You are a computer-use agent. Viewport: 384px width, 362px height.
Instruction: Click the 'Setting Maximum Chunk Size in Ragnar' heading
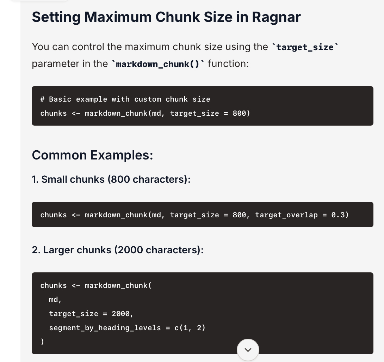coord(166,17)
